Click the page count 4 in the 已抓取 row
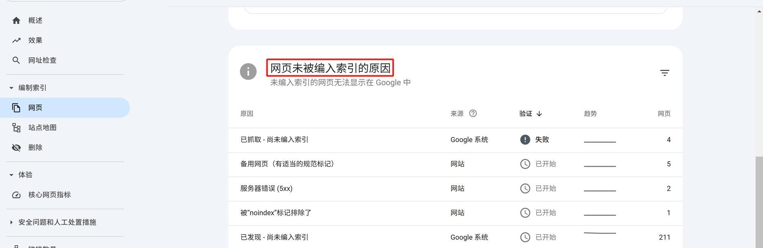 pyautogui.click(x=668, y=139)
